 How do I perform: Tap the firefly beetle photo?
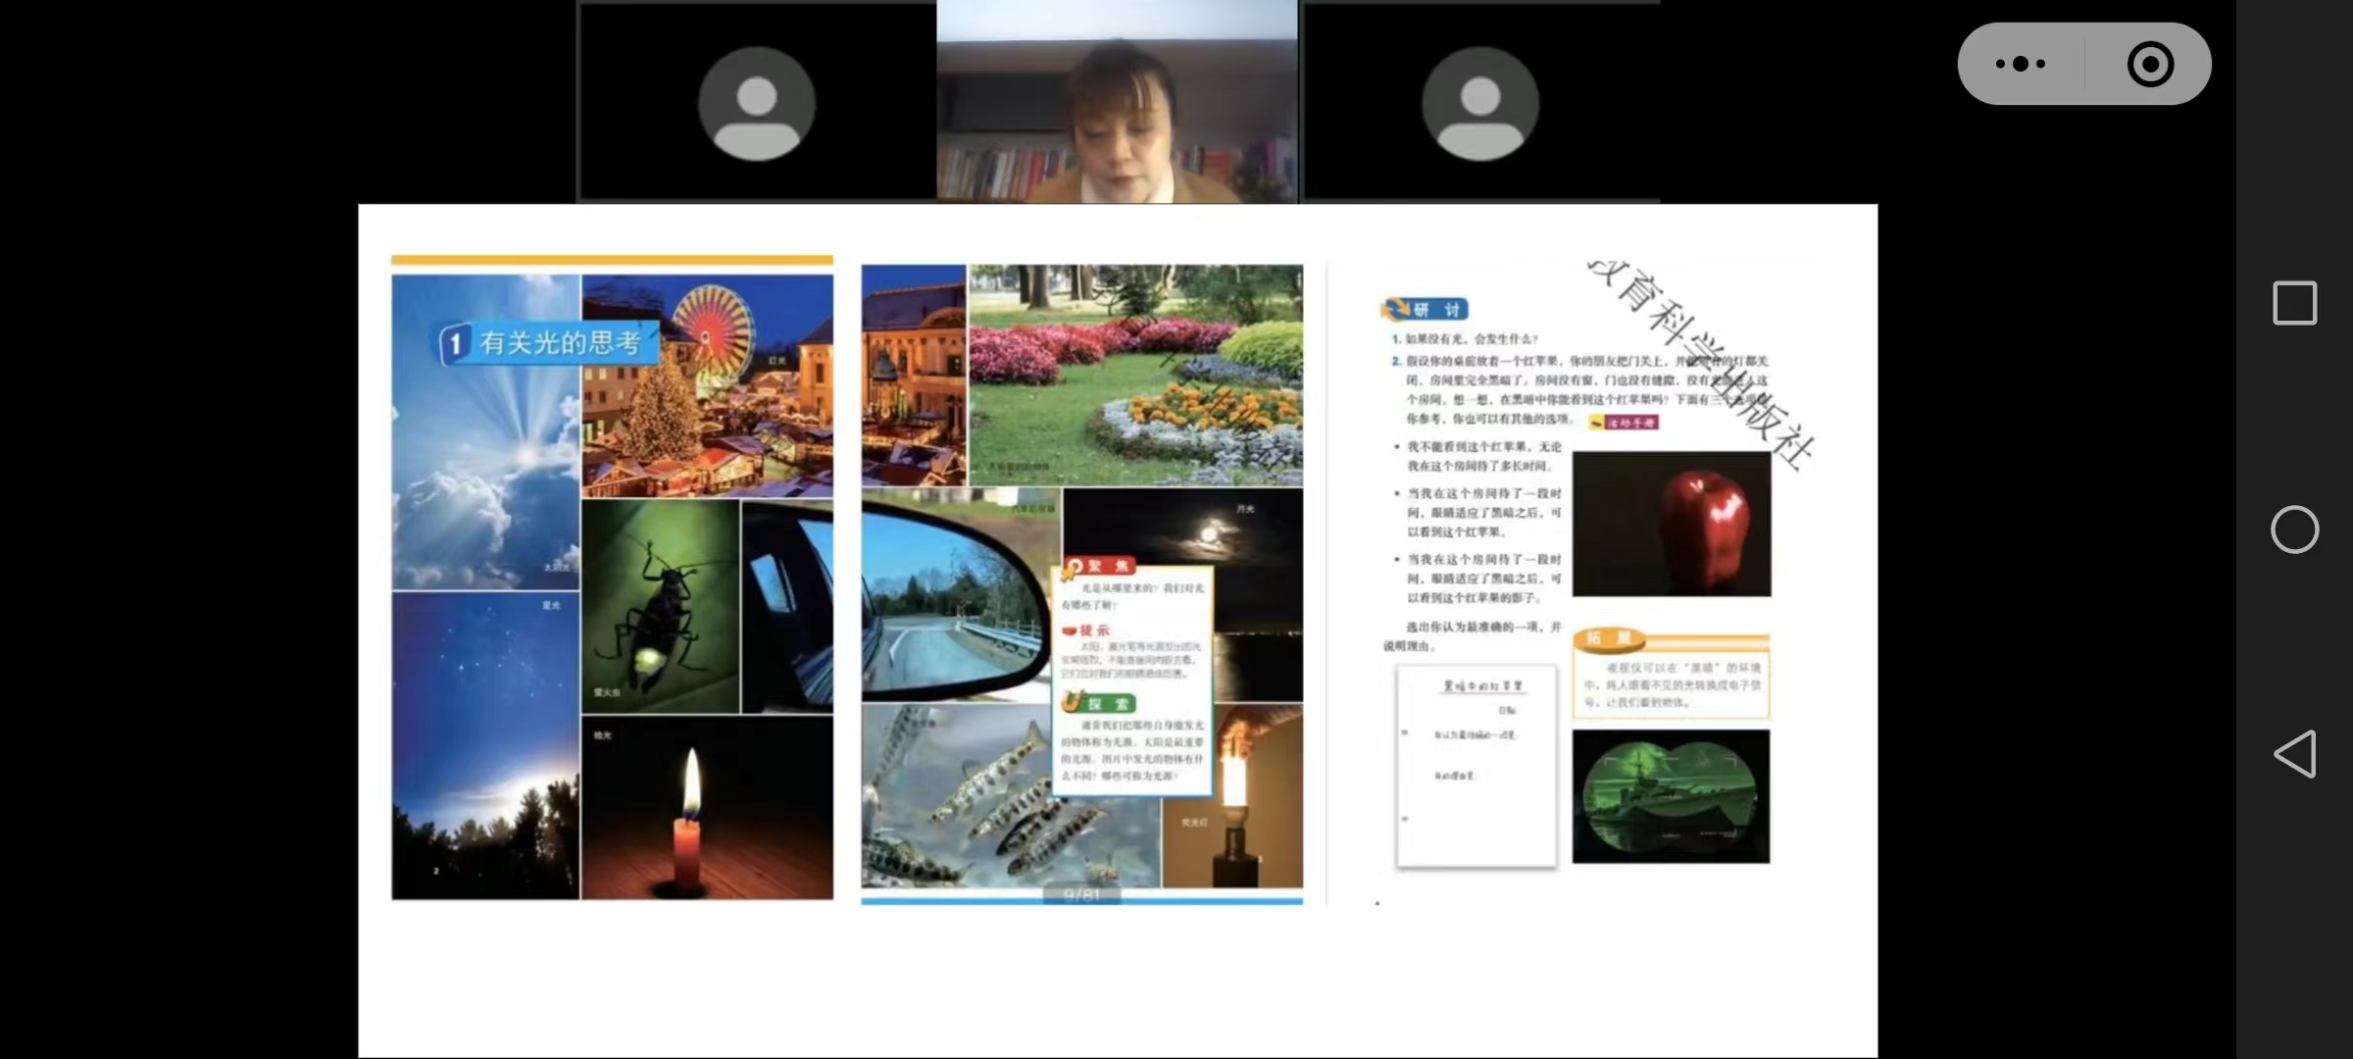click(x=660, y=606)
